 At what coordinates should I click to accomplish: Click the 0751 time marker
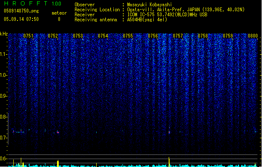tap(28, 36)
